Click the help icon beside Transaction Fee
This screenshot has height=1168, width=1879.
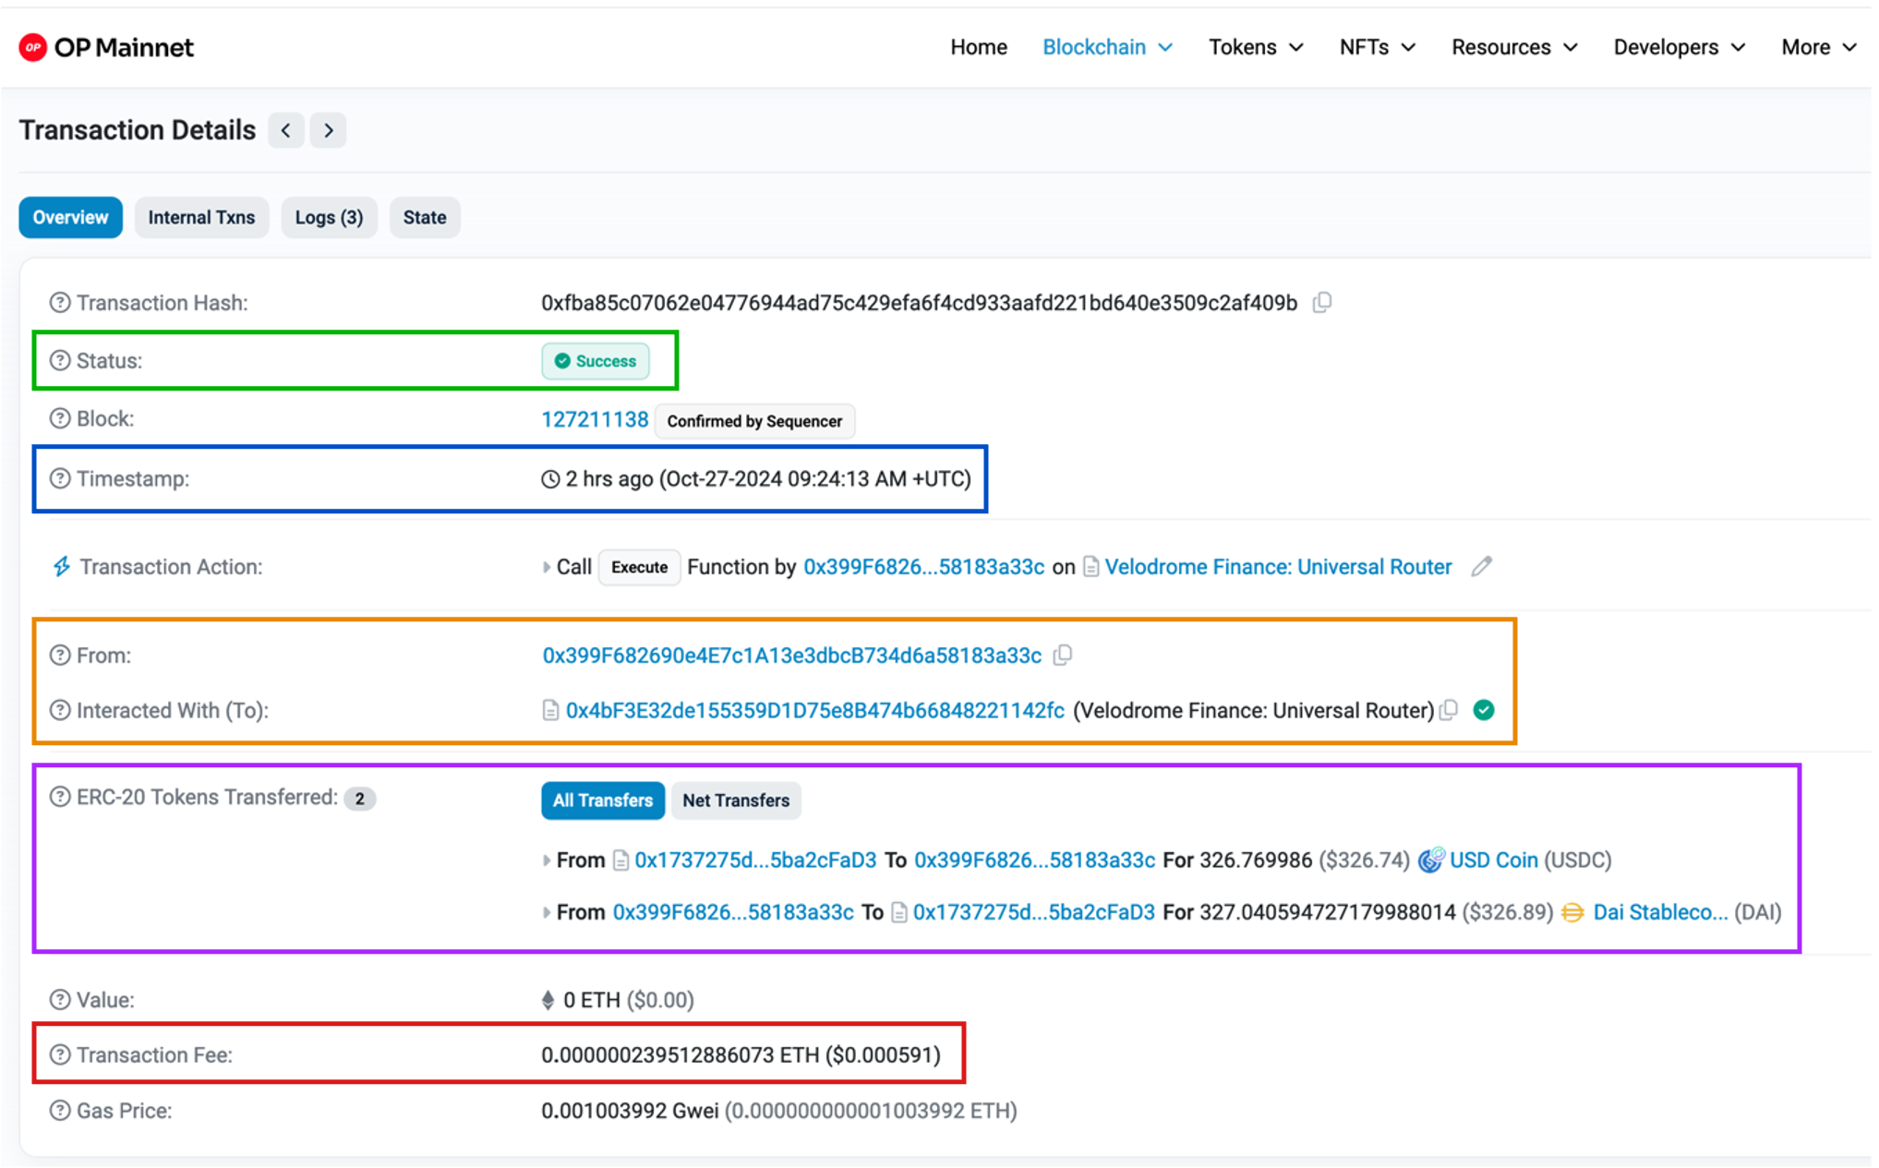point(60,1055)
